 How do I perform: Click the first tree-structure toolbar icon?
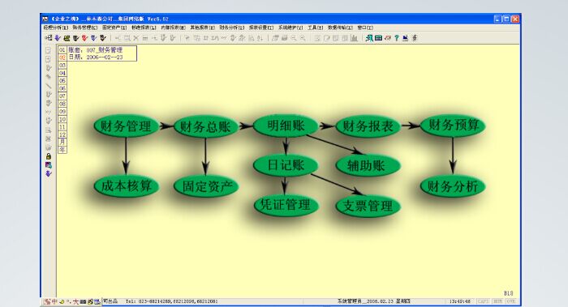click(48, 38)
